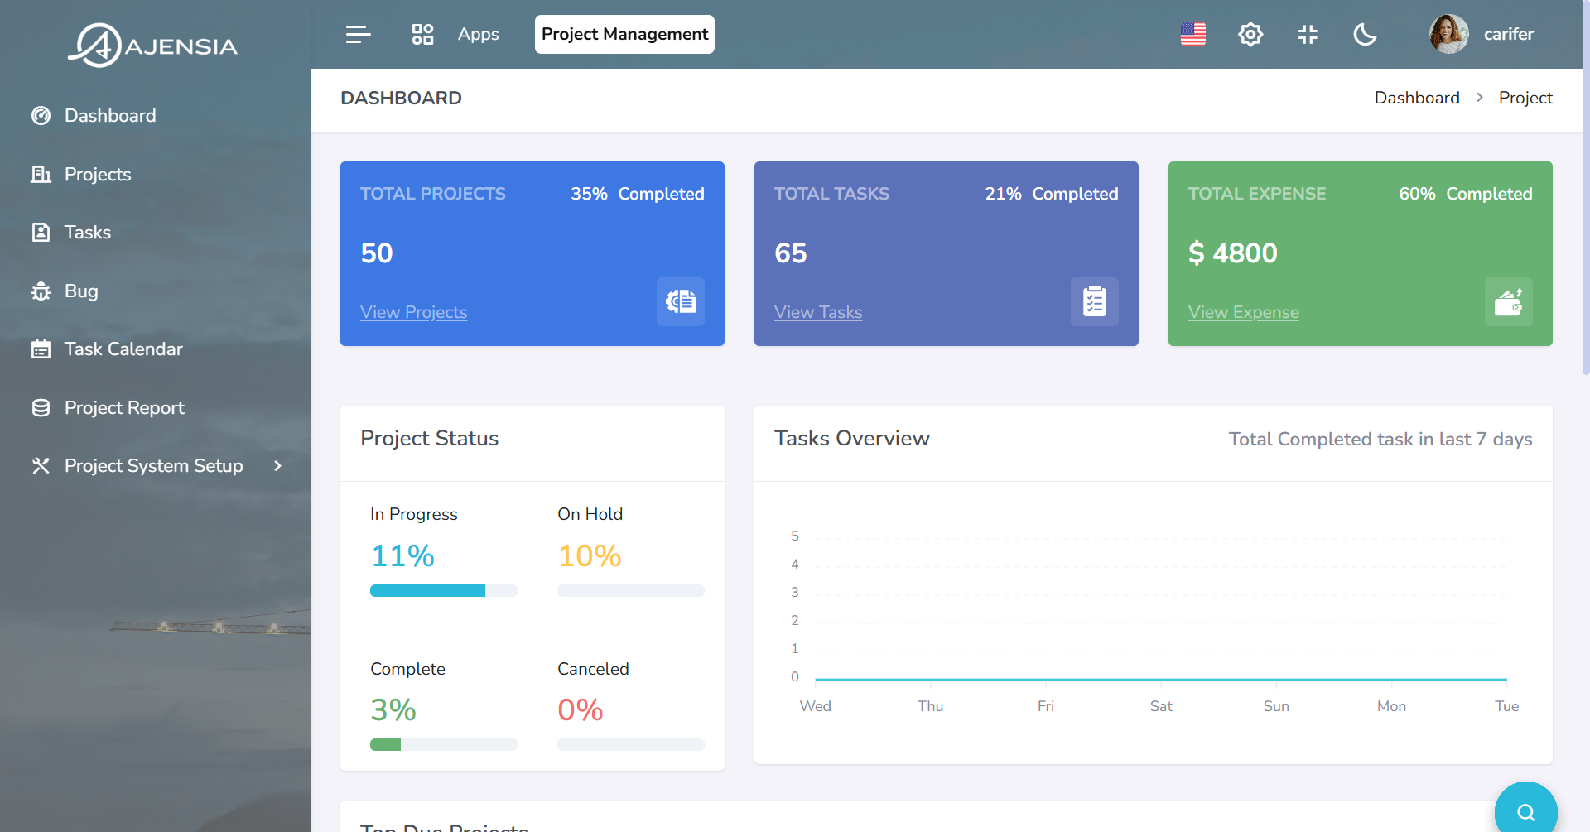Click the Dashboard breadcrumb link
This screenshot has height=832, width=1590.
click(x=1416, y=98)
